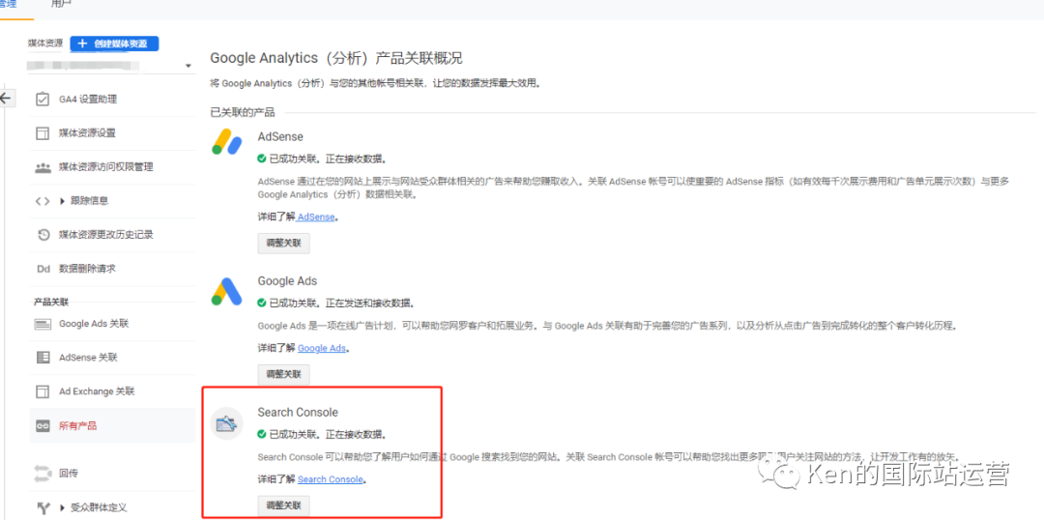1044x520 pixels.
Task: Click the Dd 数据删除请求 icon
Action: tap(43, 269)
